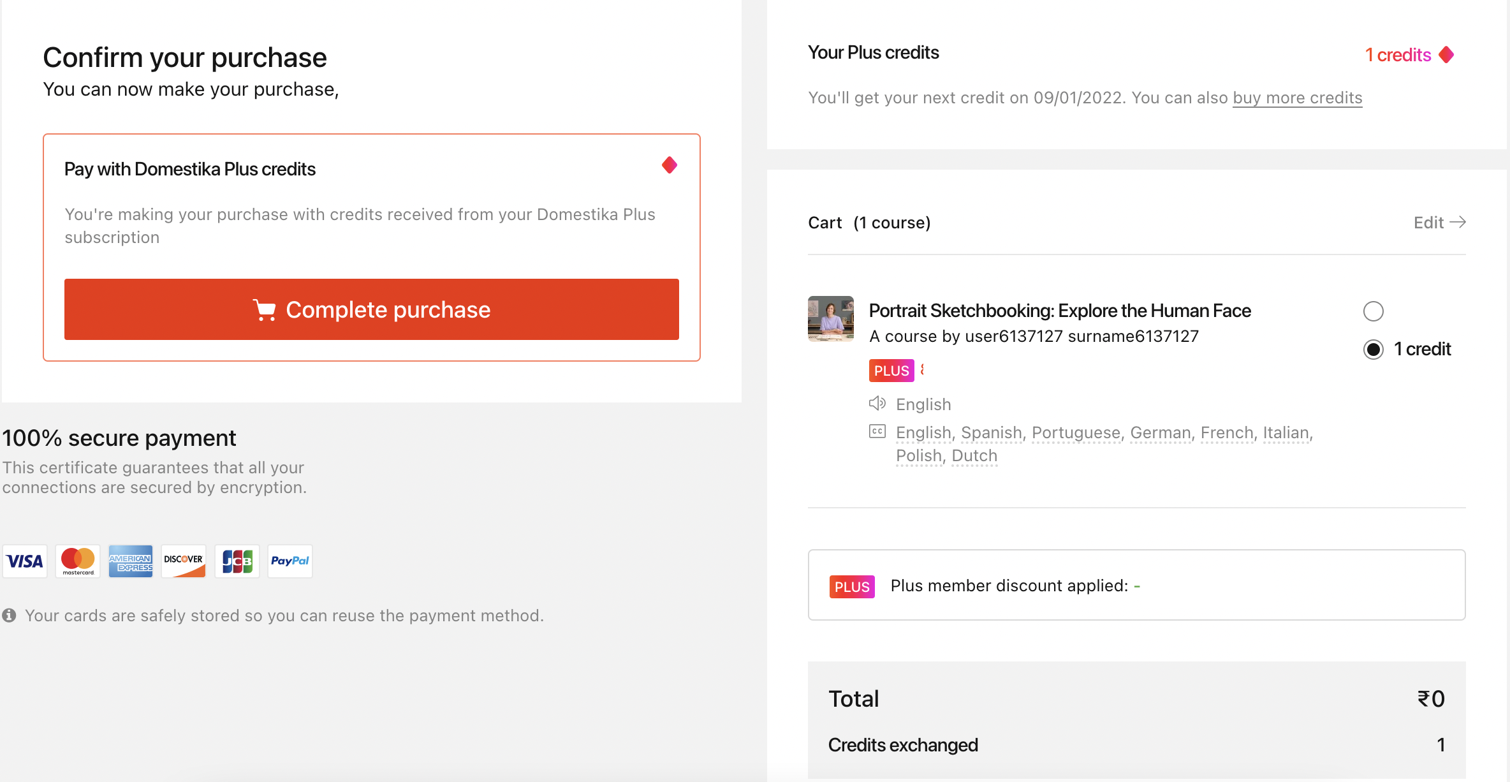The height and width of the screenshot is (782, 1510).
Task: Click the 'Polish' subtitle language
Action: [x=919, y=455]
